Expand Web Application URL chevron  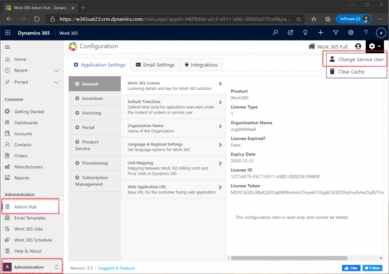(x=220, y=187)
